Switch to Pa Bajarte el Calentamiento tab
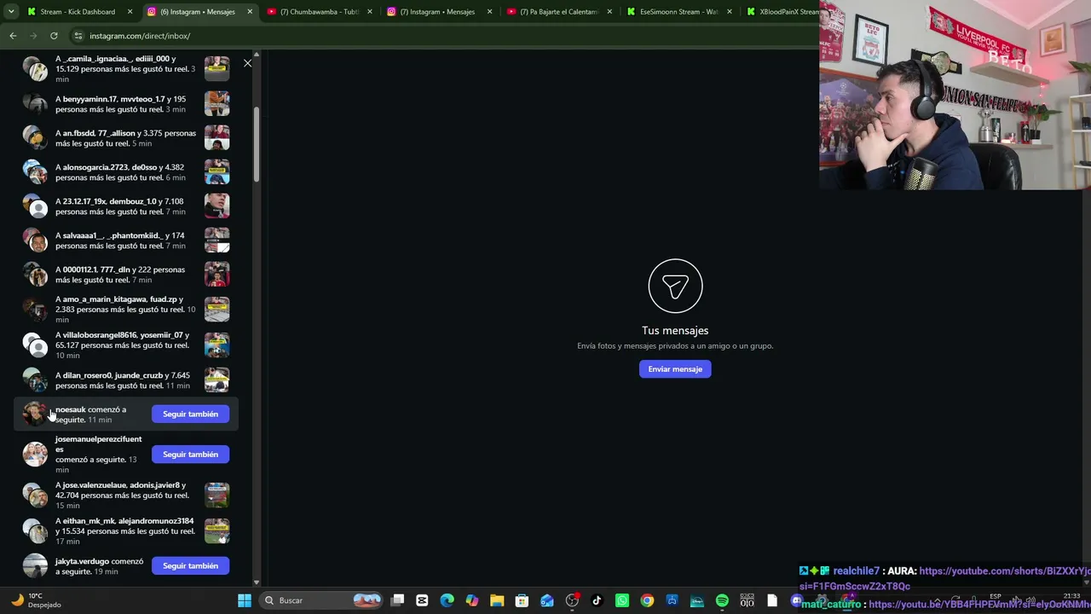This screenshot has width=1091, height=614. coord(558,12)
